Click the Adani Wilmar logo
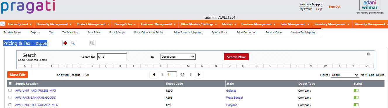This screenshot has width=388, height=108. tap(370, 7)
